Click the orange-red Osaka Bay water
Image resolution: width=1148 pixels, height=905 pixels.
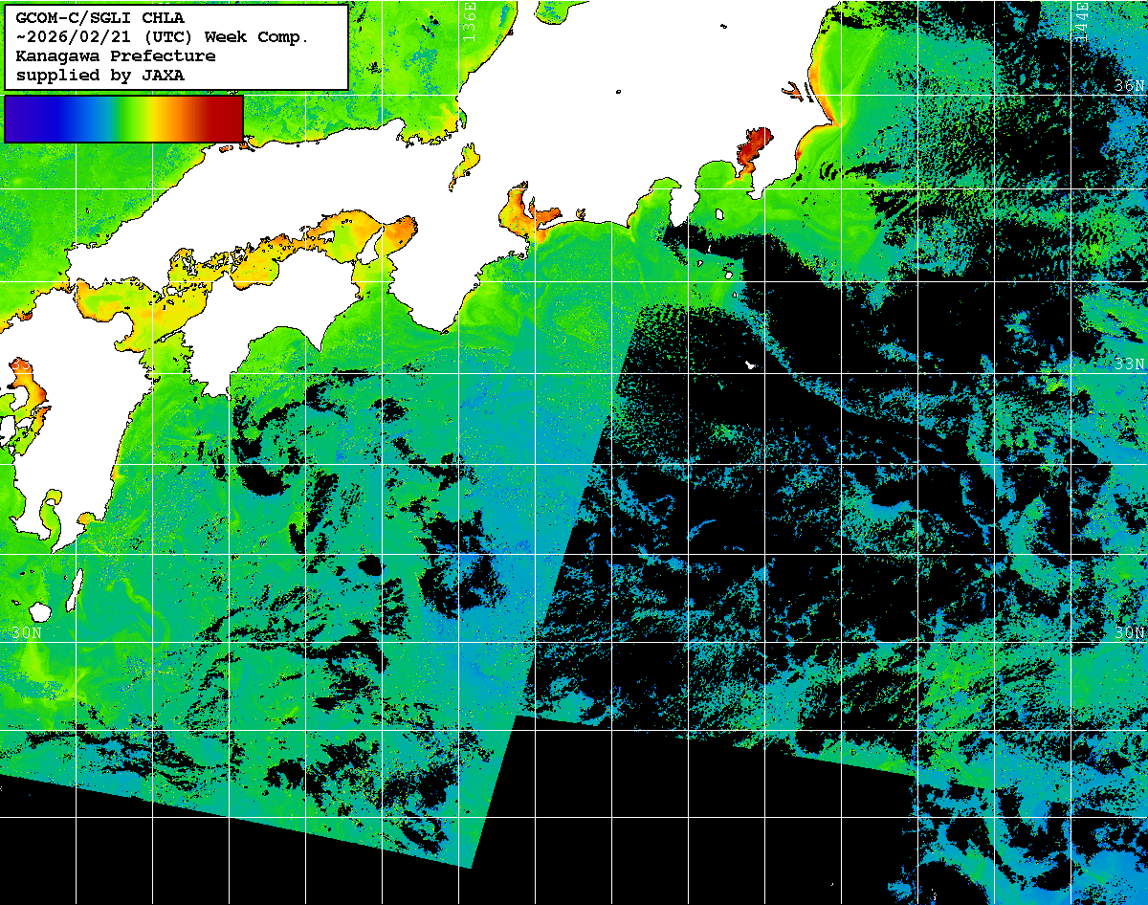(399, 229)
